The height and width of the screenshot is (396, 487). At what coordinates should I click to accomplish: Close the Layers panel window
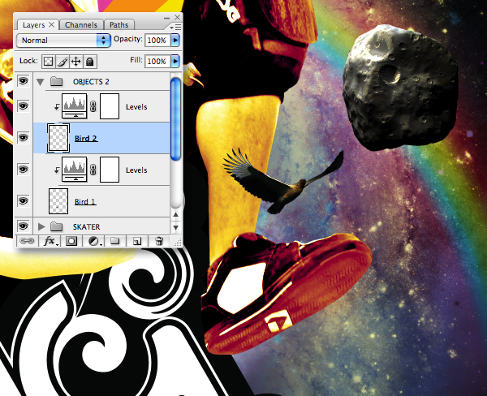point(177,17)
